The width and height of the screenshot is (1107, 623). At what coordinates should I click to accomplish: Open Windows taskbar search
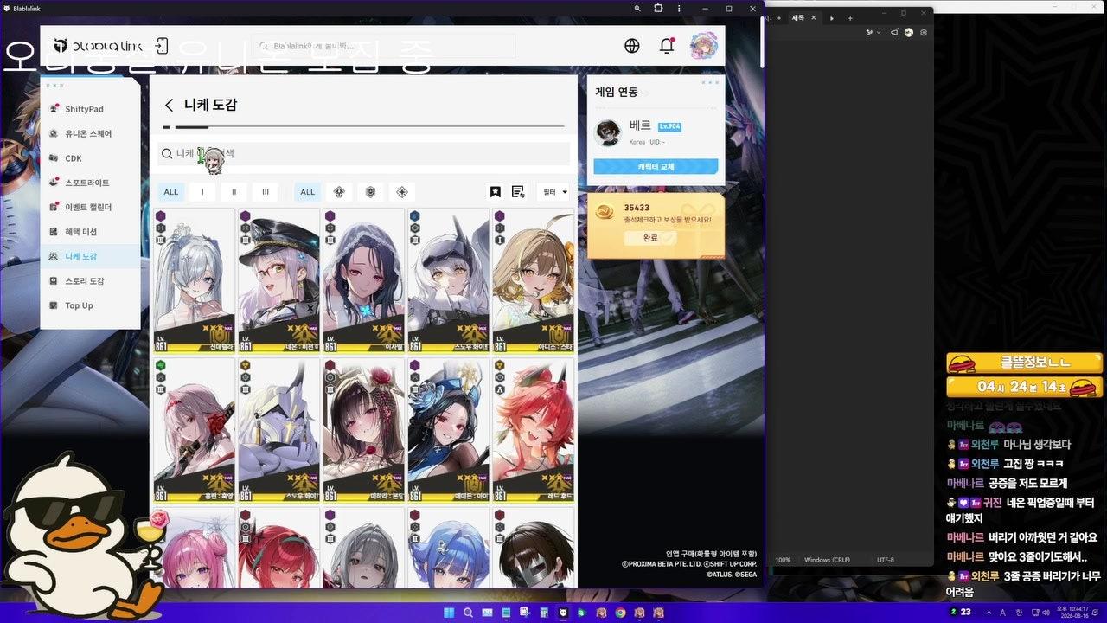point(468,613)
